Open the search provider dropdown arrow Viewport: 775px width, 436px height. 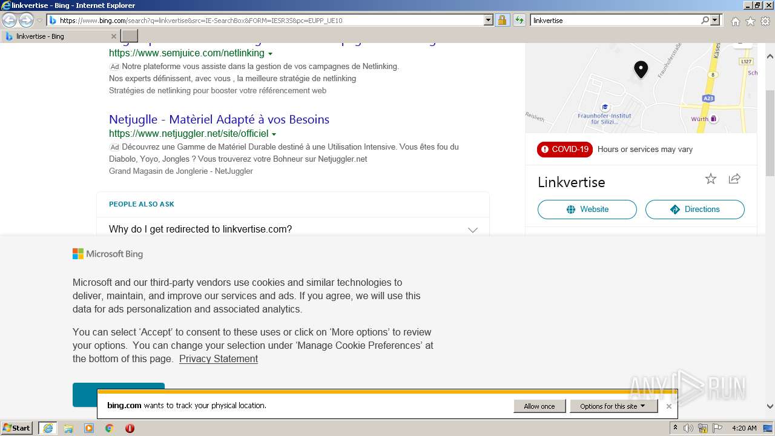pyautogui.click(x=716, y=20)
